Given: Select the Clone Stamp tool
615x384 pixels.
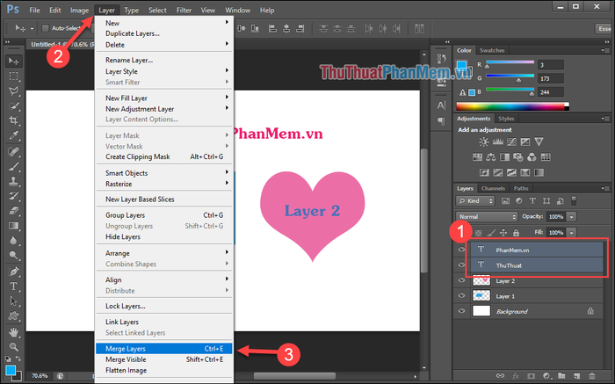Looking at the screenshot, I should 14,181.
